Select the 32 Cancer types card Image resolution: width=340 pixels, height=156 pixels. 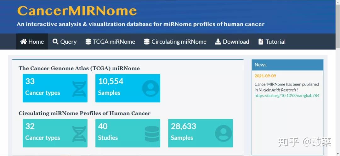coord(55,133)
